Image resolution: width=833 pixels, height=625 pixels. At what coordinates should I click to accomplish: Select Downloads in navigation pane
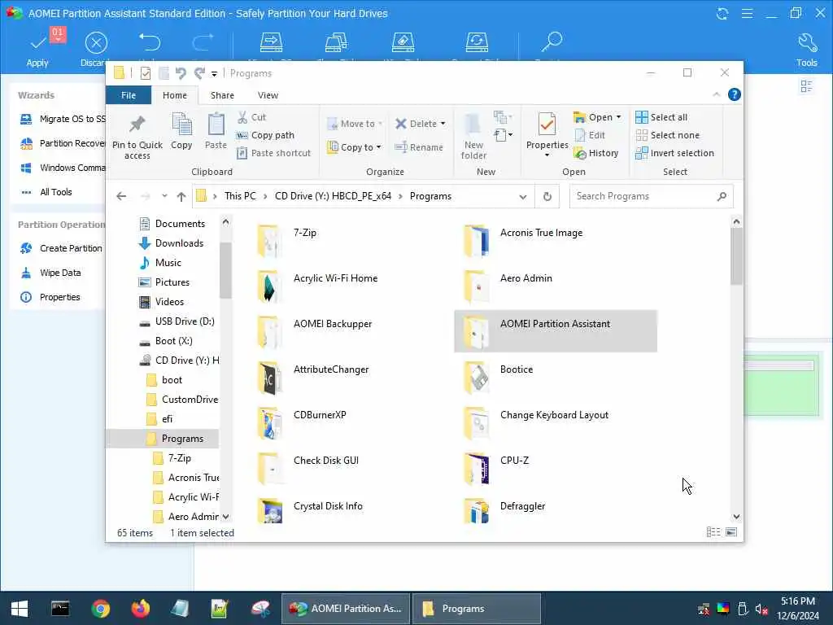click(x=171, y=243)
